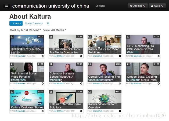Click film icon on Kaltura Video Platform Overview
This screenshot has height=121, width=169.
[89, 92]
